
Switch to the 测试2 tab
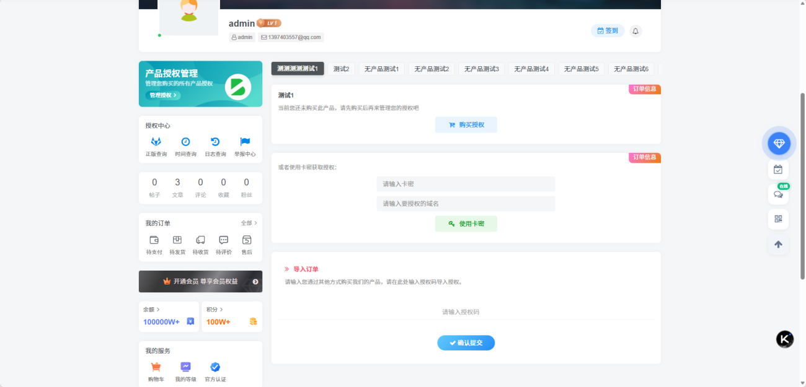pyautogui.click(x=341, y=69)
